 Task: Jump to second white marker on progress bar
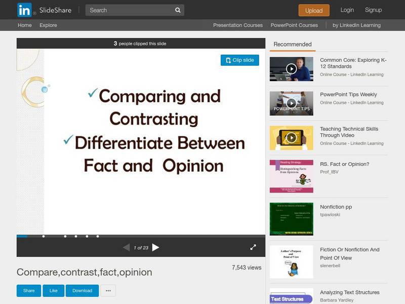[65, 236]
